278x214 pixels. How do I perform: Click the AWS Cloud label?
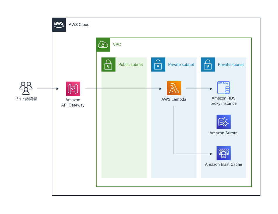(x=79, y=25)
